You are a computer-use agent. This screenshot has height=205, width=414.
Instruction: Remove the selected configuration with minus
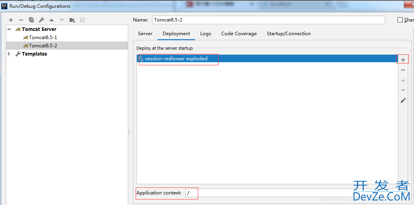(21, 20)
